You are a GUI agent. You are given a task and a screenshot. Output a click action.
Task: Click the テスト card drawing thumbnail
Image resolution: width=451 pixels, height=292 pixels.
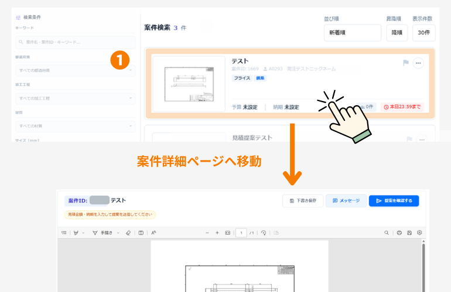click(189, 84)
